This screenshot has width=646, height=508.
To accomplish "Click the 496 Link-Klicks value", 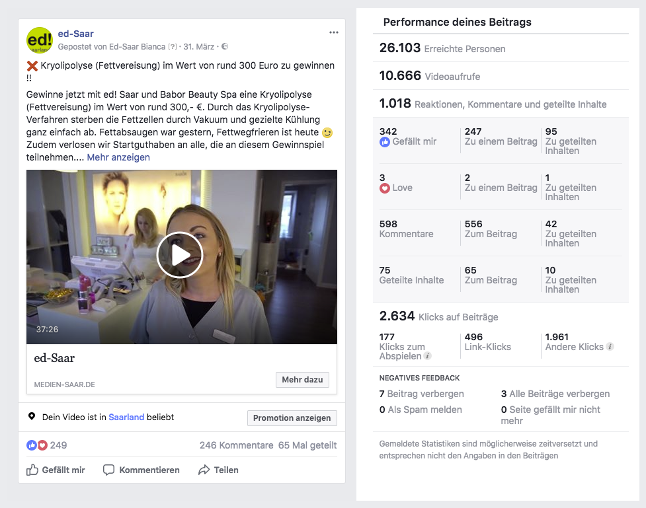I will (488, 342).
